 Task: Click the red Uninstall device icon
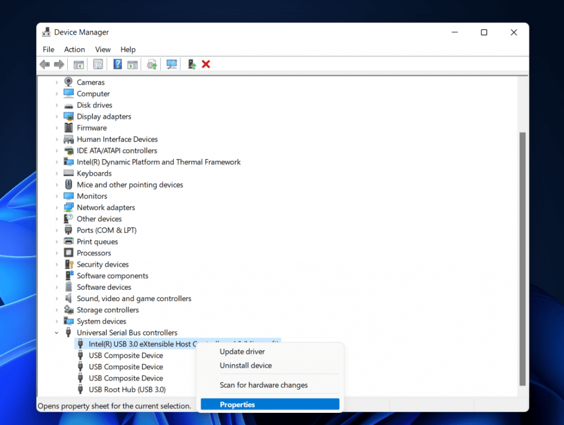tap(205, 64)
